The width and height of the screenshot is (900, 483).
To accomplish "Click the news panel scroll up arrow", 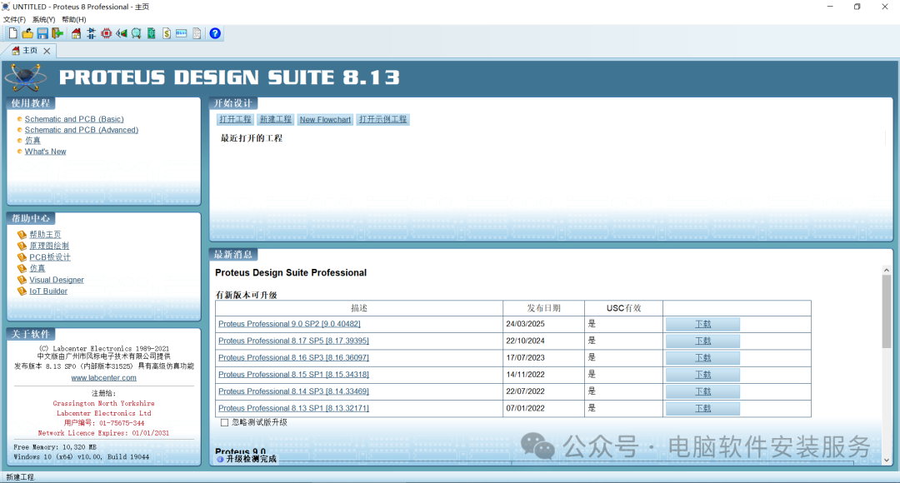I will click(x=886, y=270).
